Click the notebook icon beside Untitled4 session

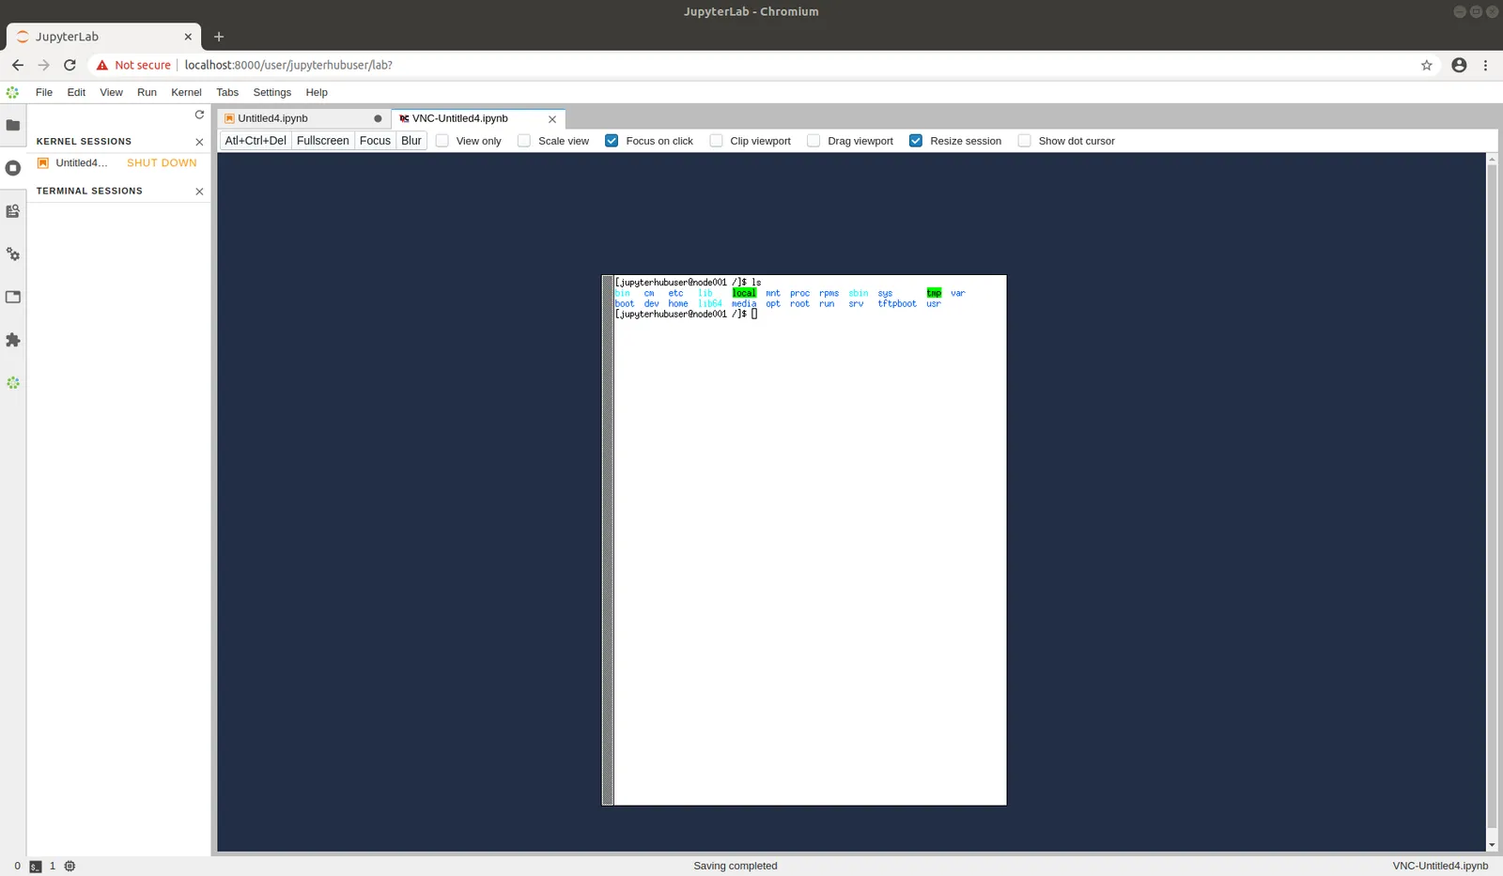[43, 163]
